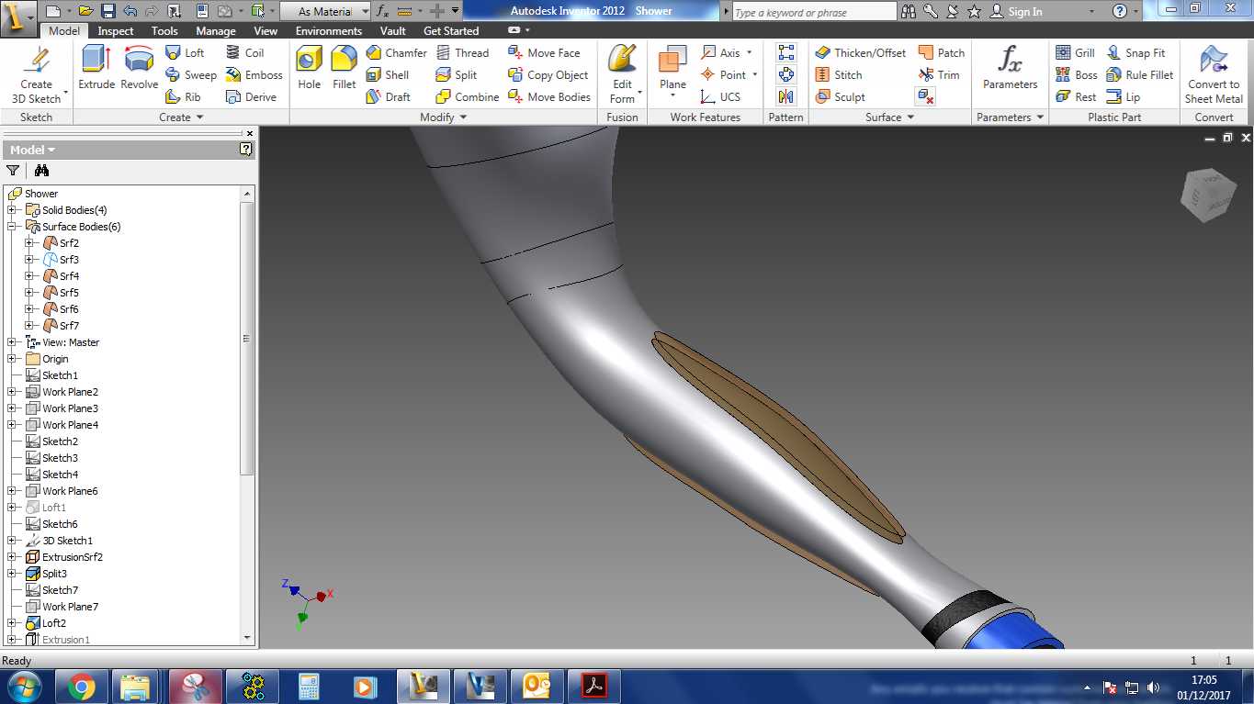Click the Create 3D Sketch button
This screenshot has height=704, width=1254.
click(37, 73)
